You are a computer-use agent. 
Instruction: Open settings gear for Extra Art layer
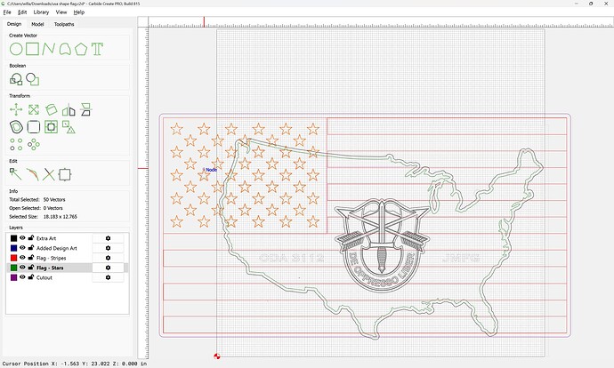click(x=108, y=238)
